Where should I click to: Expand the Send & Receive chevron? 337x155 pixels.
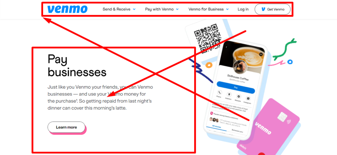pos(134,9)
